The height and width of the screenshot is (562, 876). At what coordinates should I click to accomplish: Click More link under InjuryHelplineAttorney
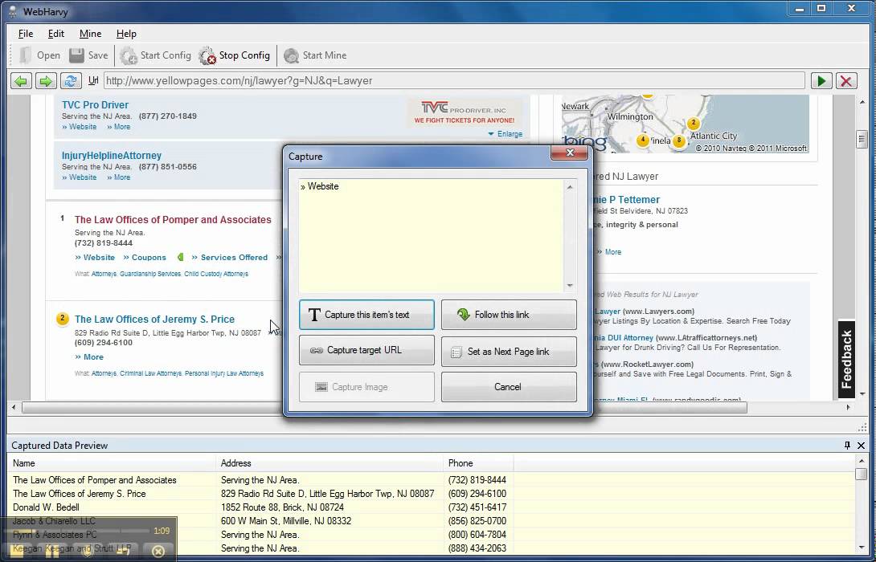click(118, 177)
